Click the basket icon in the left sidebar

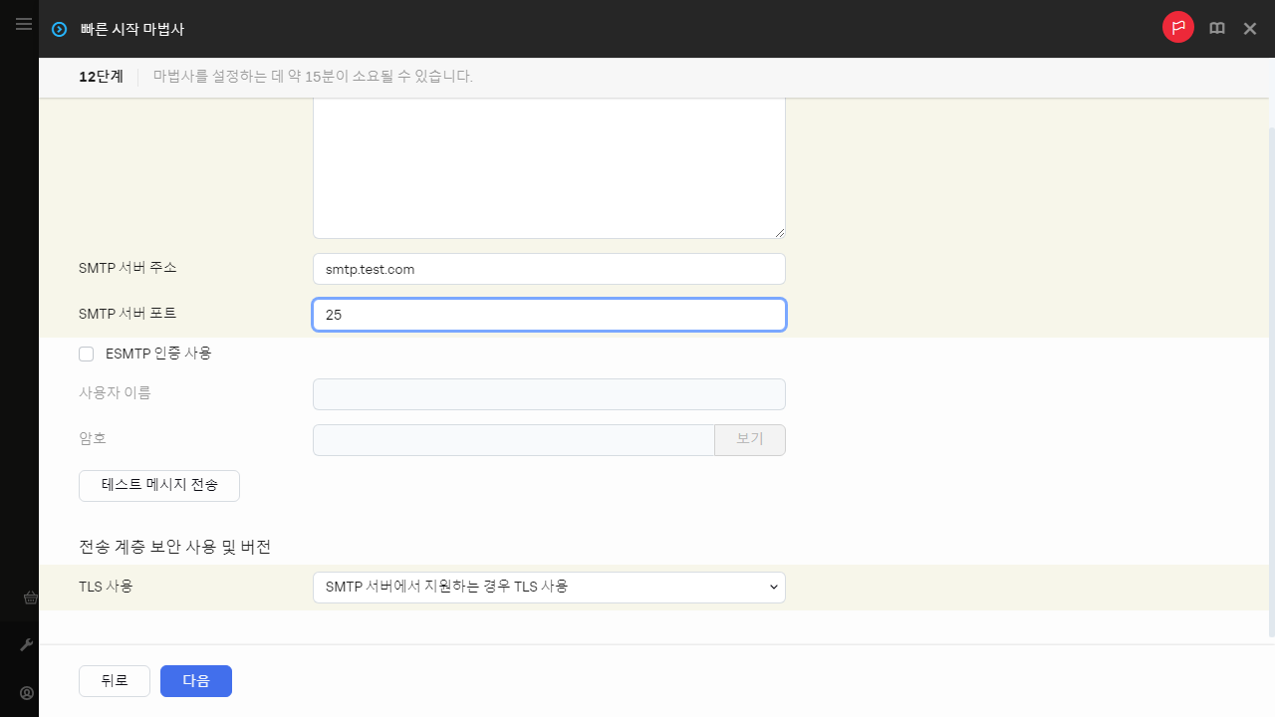pyautogui.click(x=30, y=597)
